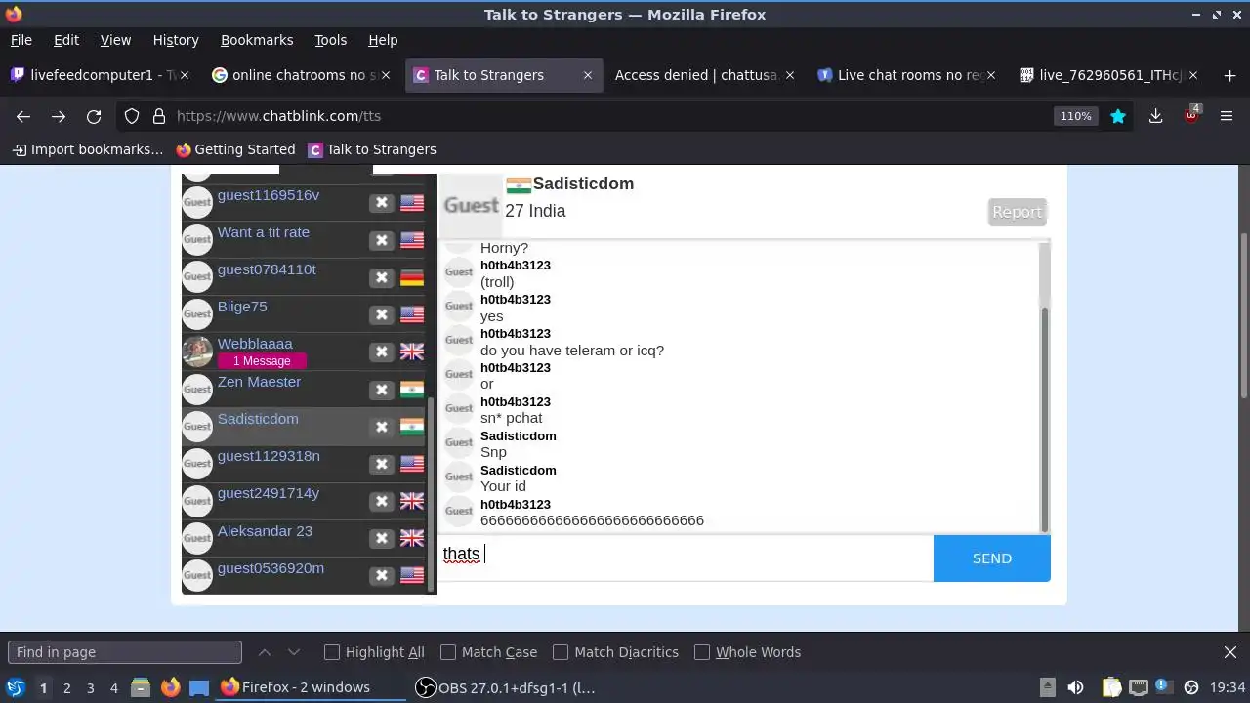The width and height of the screenshot is (1250, 703).
Task: Enable Whole Words option
Action: point(702,652)
